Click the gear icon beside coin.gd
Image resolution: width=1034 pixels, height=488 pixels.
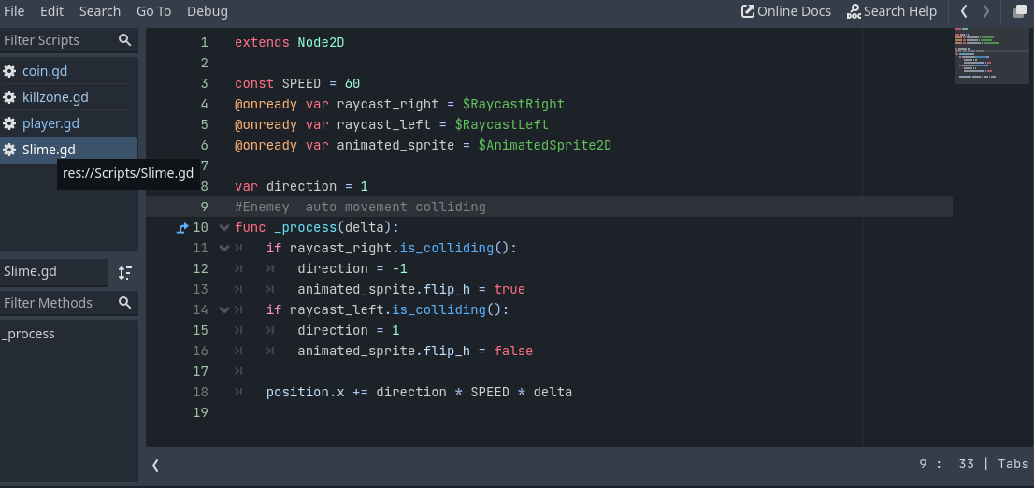coord(9,71)
